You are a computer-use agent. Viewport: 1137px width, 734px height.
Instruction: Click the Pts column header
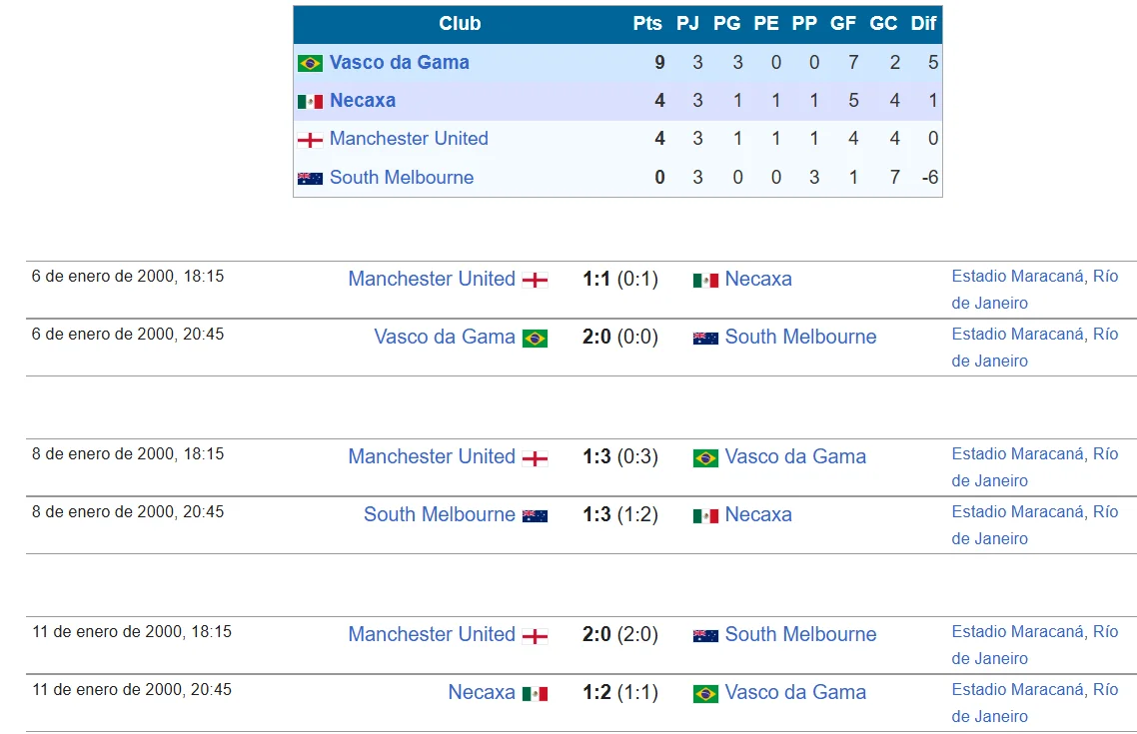coord(647,23)
